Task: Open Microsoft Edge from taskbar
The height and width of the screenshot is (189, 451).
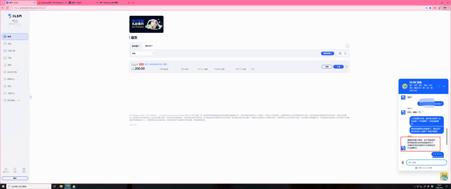Action: click(68, 186)
